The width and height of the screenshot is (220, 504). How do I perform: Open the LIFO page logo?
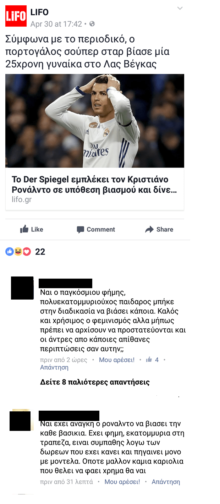(x=16, y=16)
